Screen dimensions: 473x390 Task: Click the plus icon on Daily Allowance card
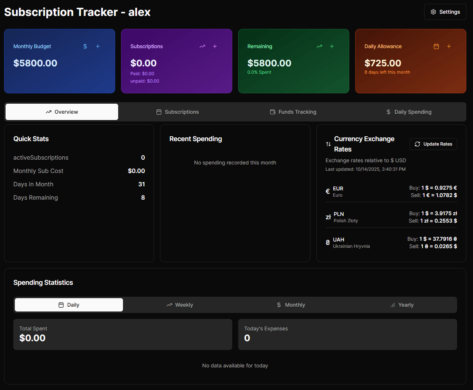[449, 46]
